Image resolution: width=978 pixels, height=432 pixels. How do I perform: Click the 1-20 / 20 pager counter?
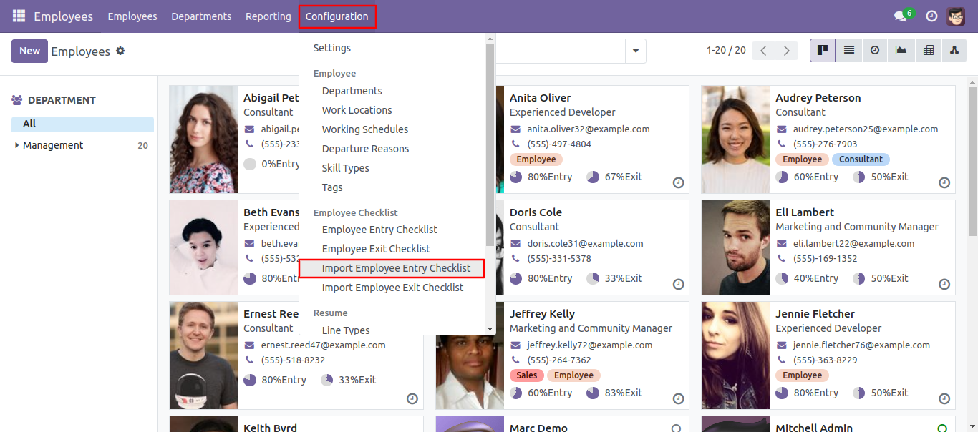(x=726, y=51)
